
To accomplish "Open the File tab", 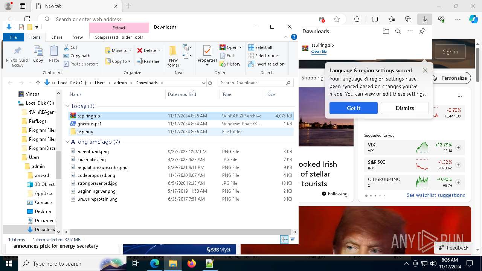I will pos(14,37).
